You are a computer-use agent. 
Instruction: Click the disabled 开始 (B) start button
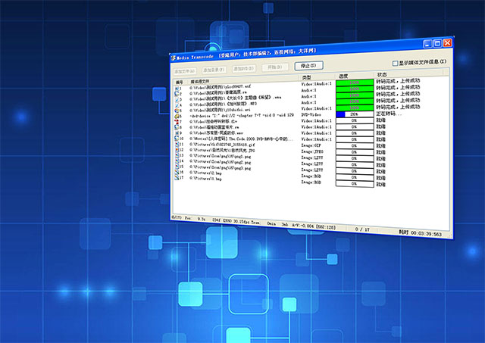coord(275,67)
